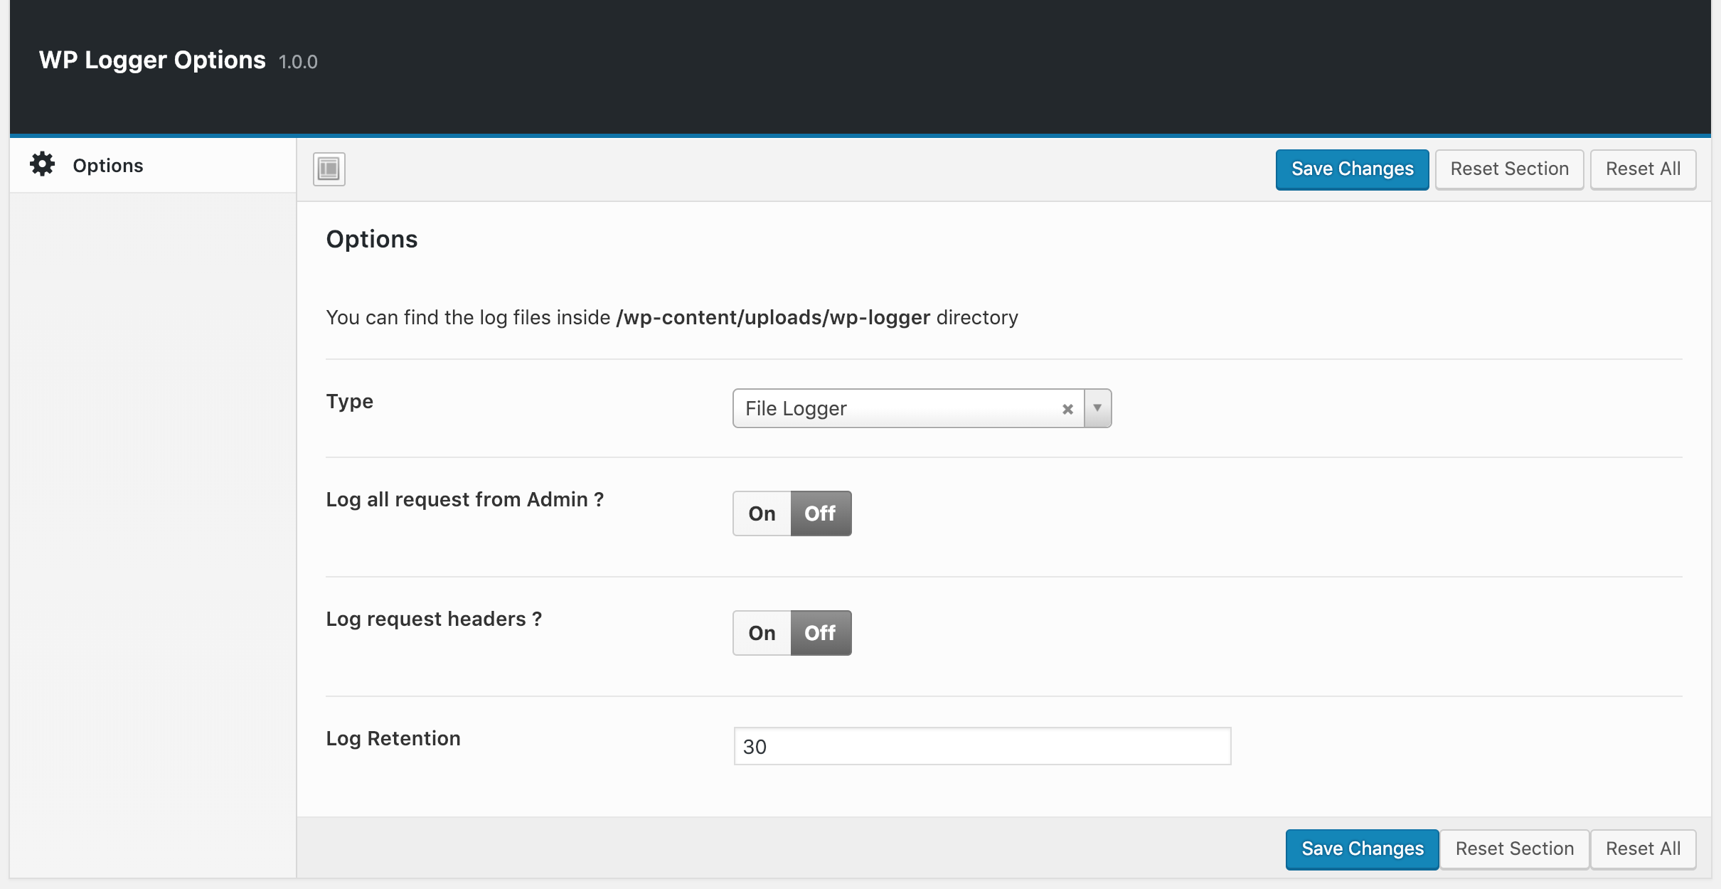Click the top Save Changes button
This screenshot has height=889, width=1721.
tap(1352, 169)
